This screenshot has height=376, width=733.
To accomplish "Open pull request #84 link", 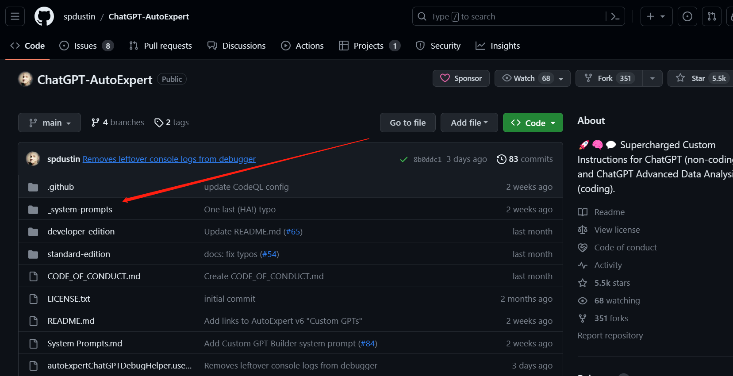I will coord(368,344).
